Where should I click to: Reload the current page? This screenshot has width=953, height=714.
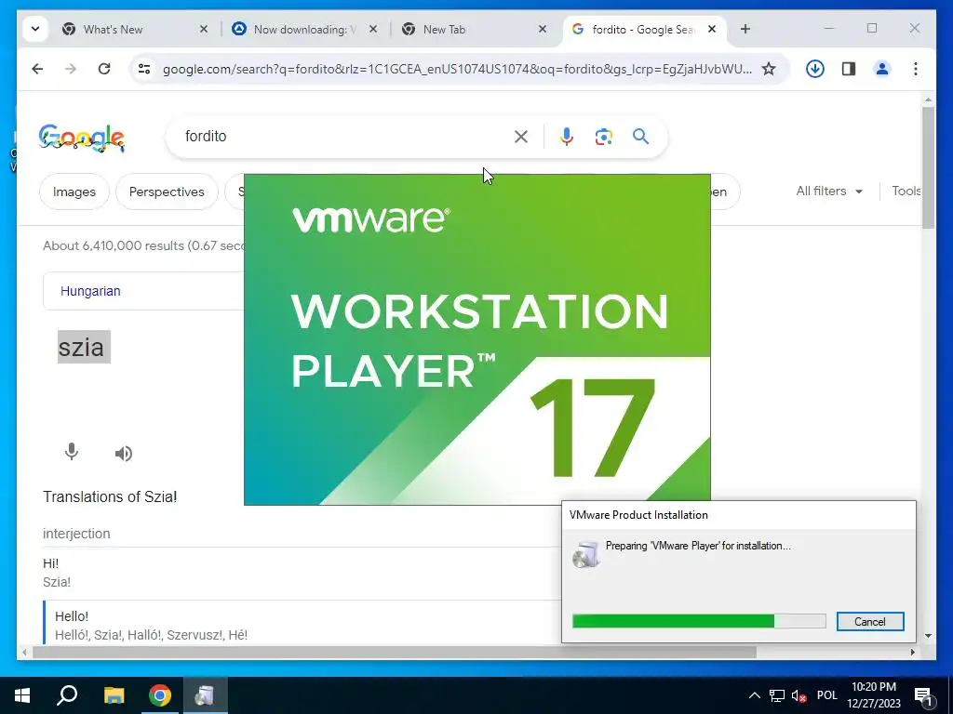[104, 69]
